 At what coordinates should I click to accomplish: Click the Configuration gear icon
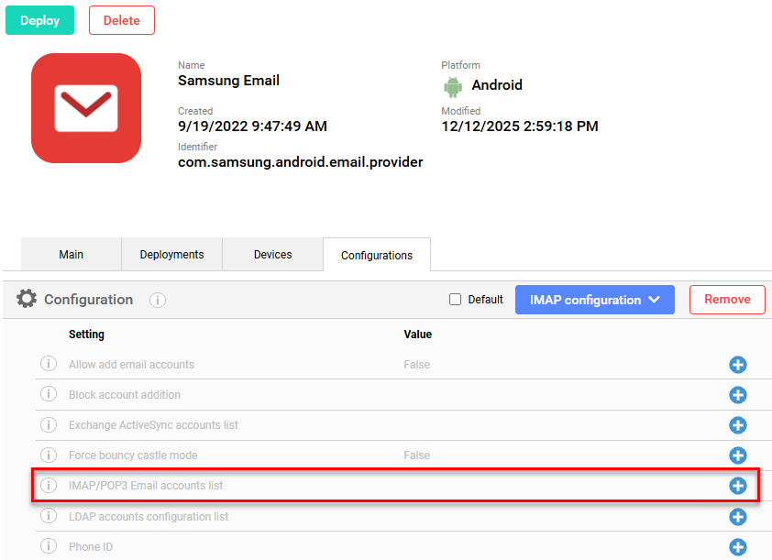click(28, 300)
